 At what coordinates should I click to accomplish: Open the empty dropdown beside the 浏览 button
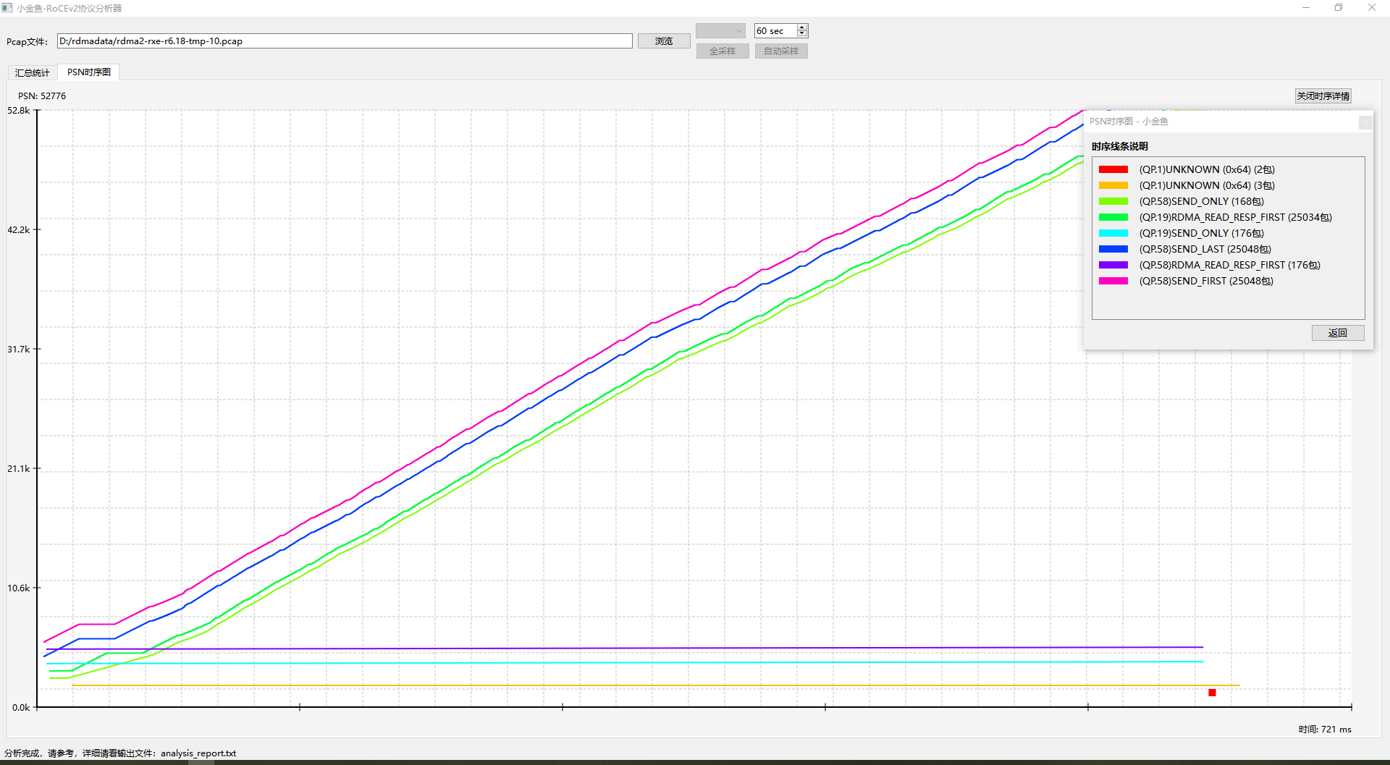(720, 30)
